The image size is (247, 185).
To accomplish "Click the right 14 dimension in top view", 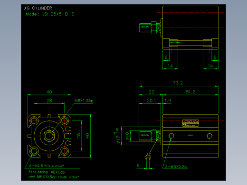I will tap(210, 66).
